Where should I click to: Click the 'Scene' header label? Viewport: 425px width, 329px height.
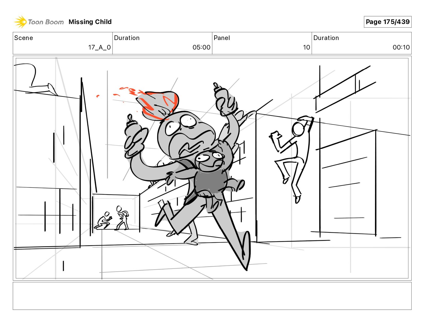24,38
